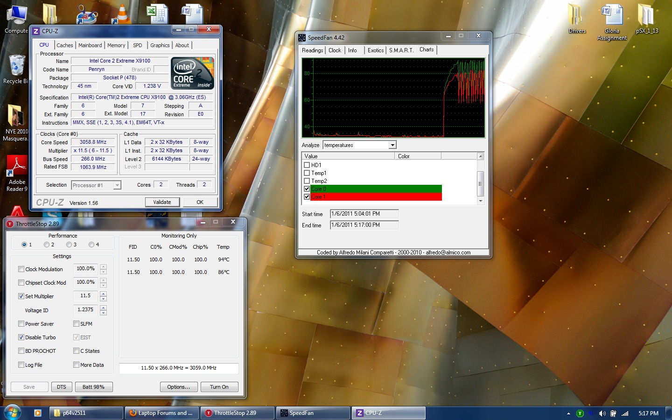Open ThrottleStop Options... button

click(x=179, y=387)
